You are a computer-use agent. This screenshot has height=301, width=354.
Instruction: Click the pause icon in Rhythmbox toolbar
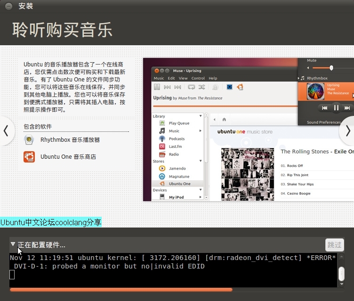[x=157, y=87]
